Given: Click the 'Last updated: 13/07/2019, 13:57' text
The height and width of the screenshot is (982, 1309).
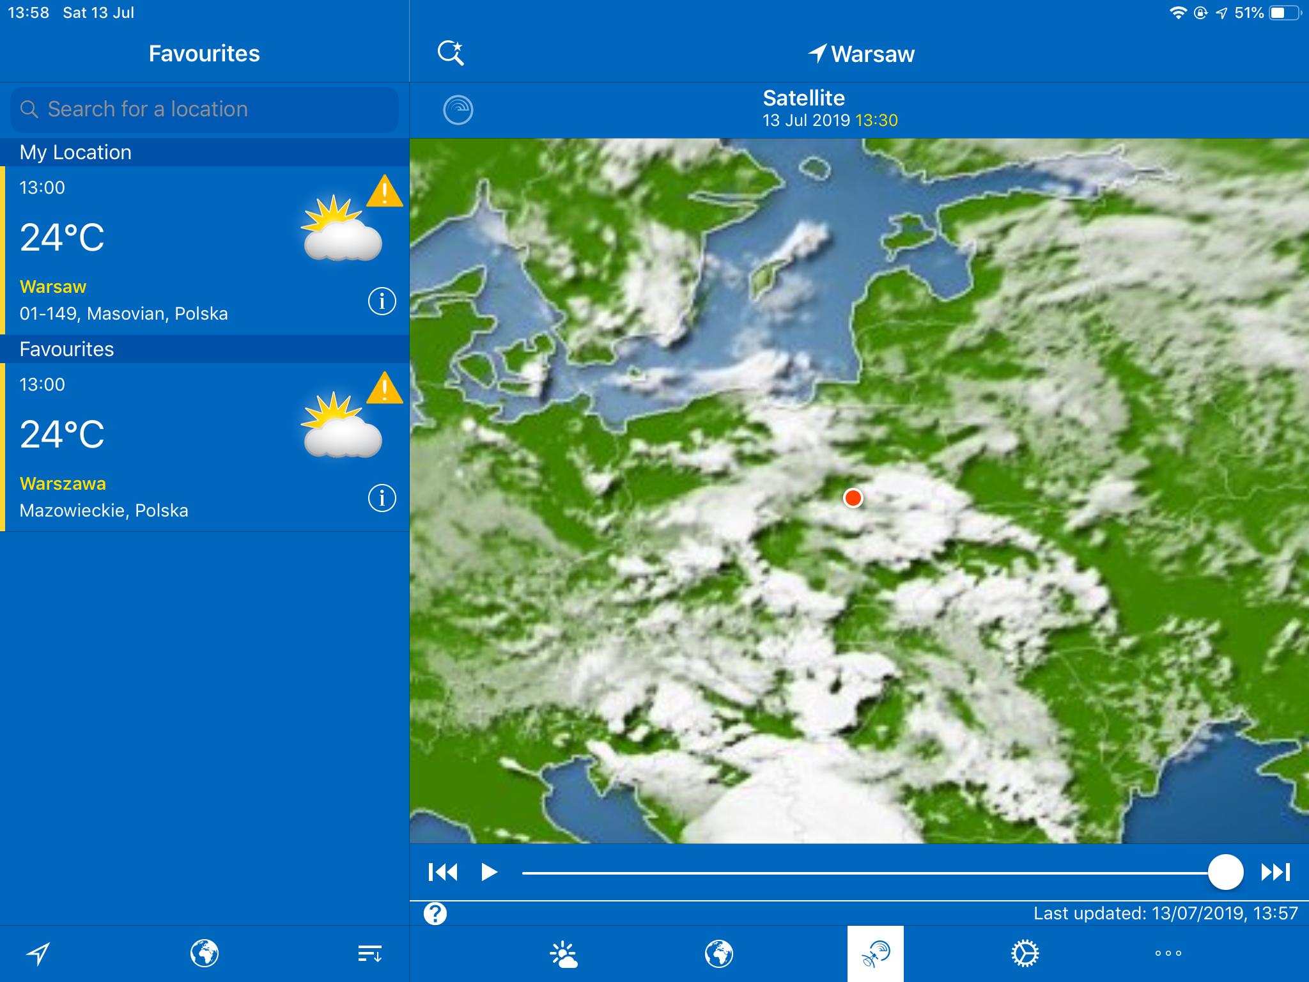Looking at the screenshot, I should coord(1166,913).
